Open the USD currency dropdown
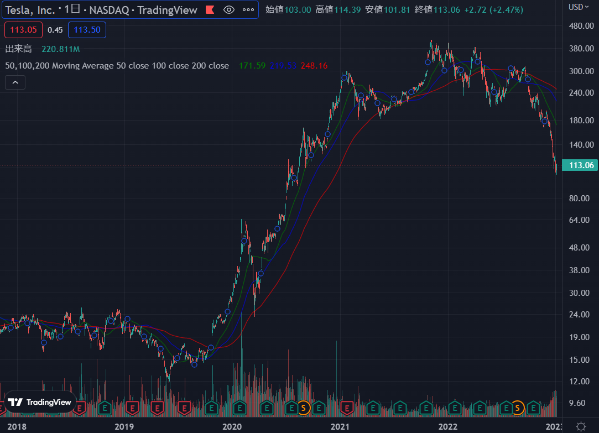599x433 pixels. click(x=579, y=7)
